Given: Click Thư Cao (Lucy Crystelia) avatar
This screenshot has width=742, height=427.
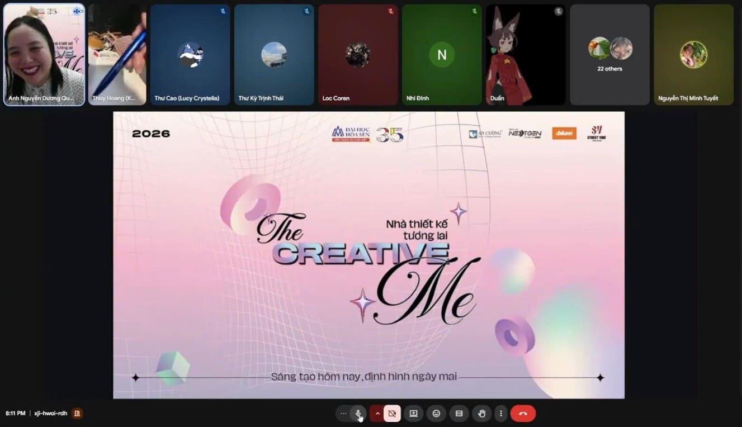Looking at the screenshot, I should [x=190, y=55].
